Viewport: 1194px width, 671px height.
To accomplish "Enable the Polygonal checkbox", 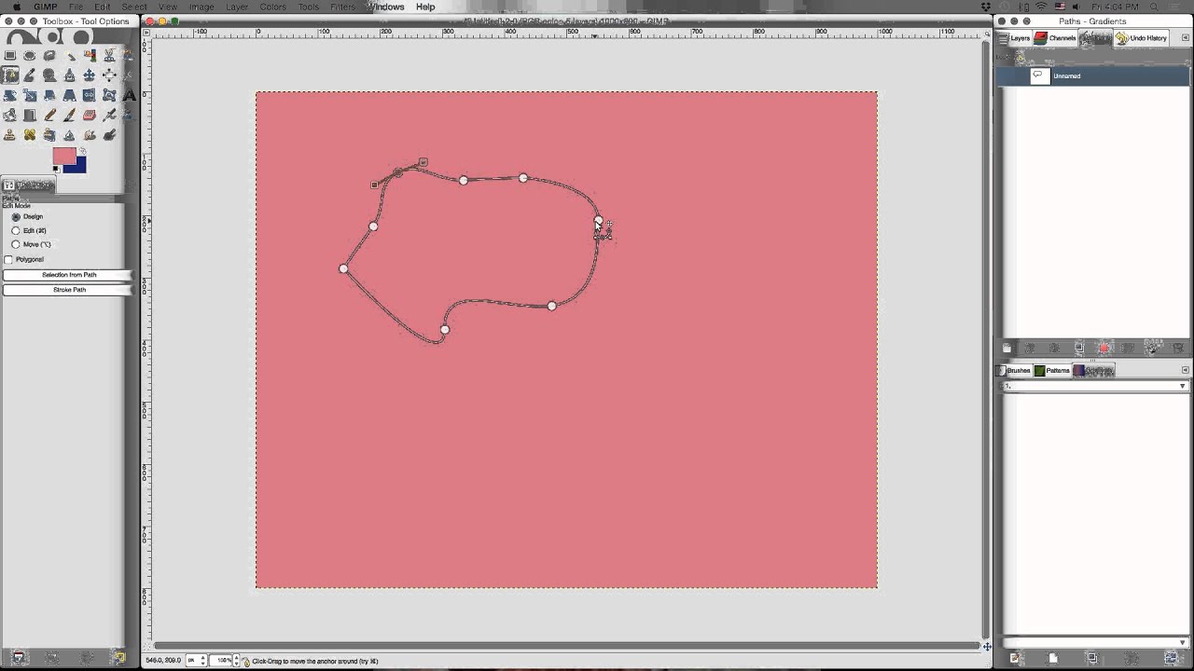I will tap(9, 259).
